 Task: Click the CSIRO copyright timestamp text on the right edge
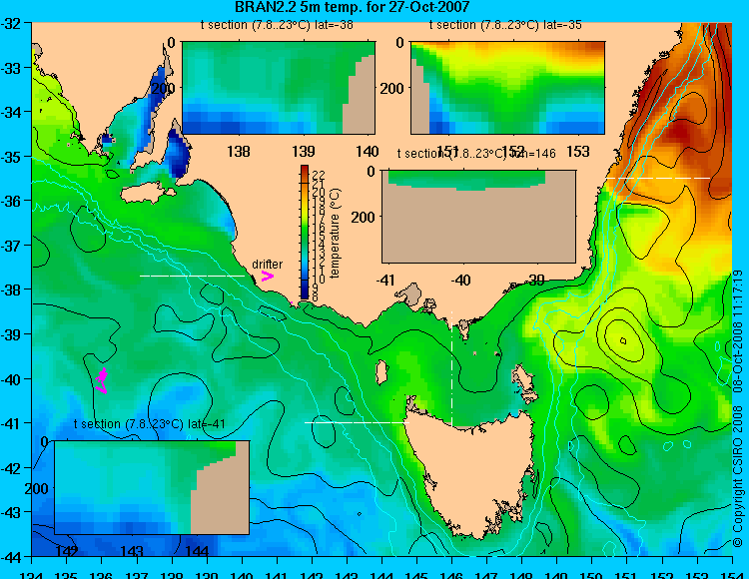[x=738, y=408]
